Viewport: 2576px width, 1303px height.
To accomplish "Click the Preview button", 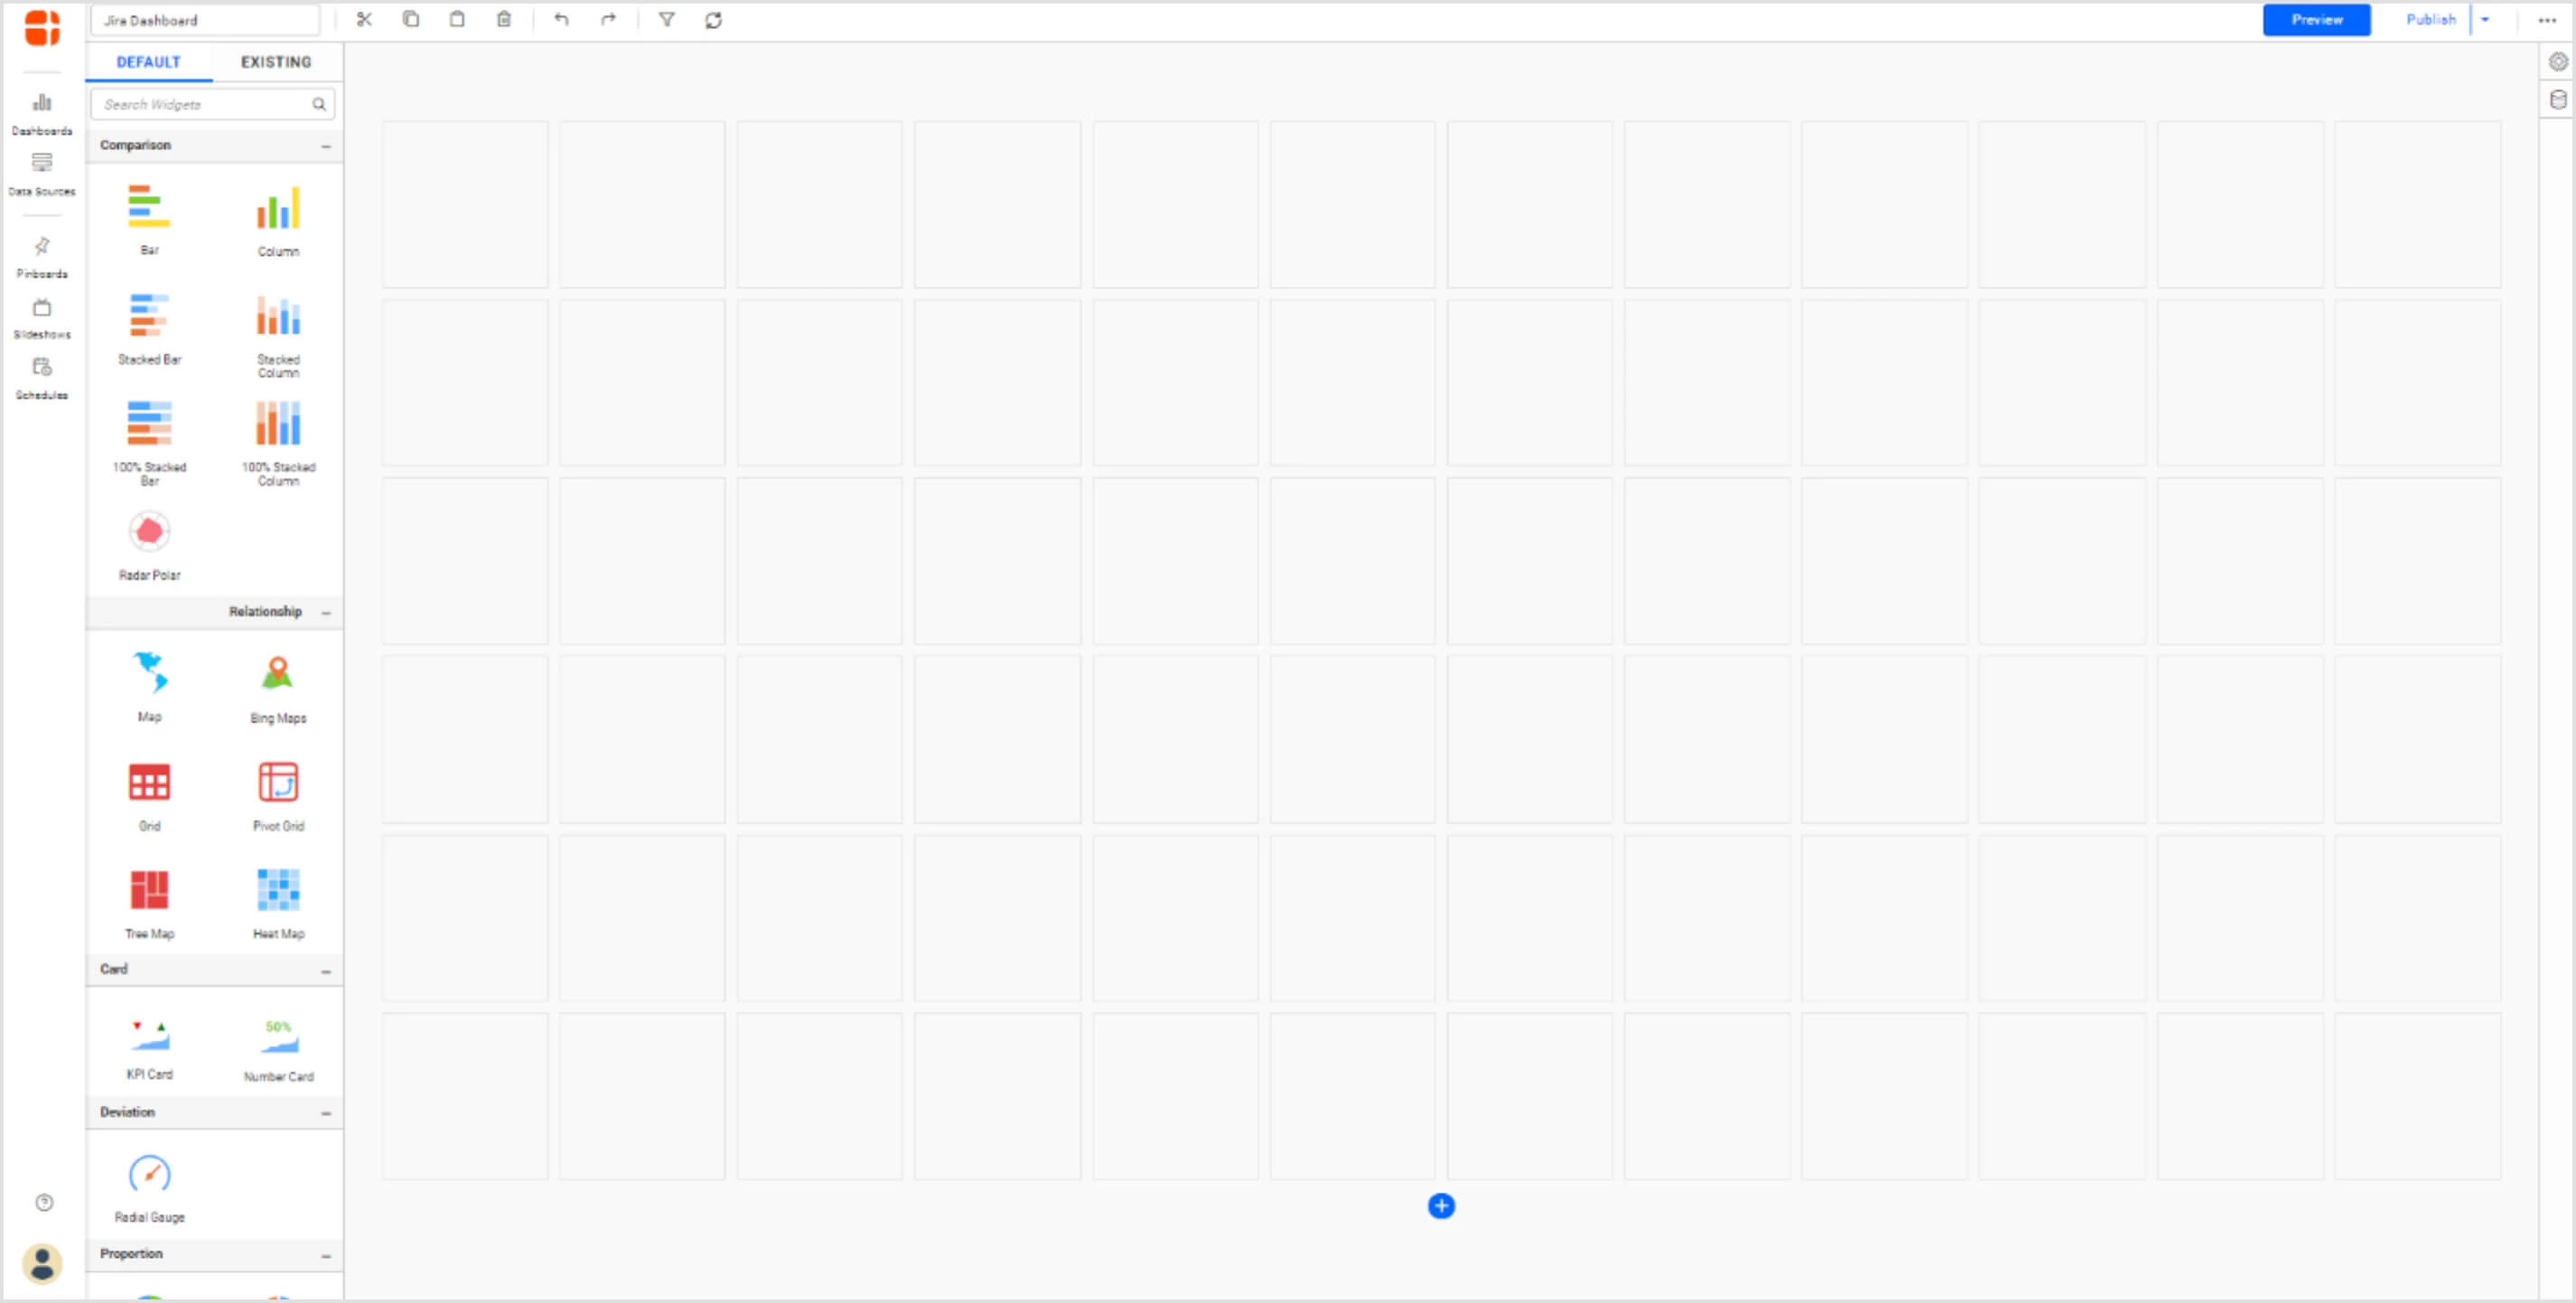I will (x=2316, y=20).
